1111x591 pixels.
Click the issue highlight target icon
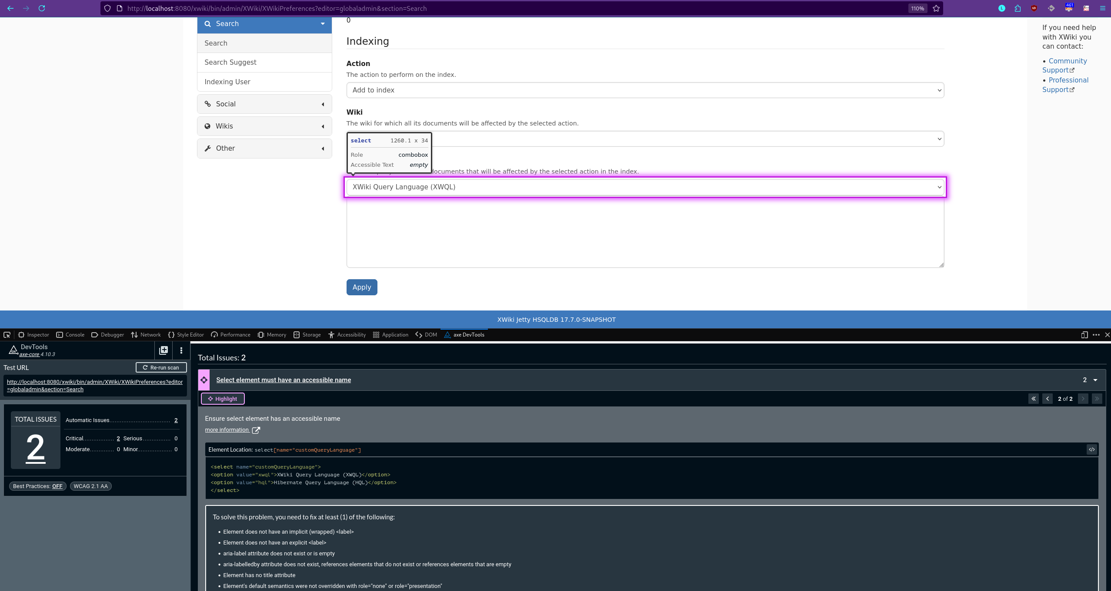pyautogui.click(x=204, y=380)
